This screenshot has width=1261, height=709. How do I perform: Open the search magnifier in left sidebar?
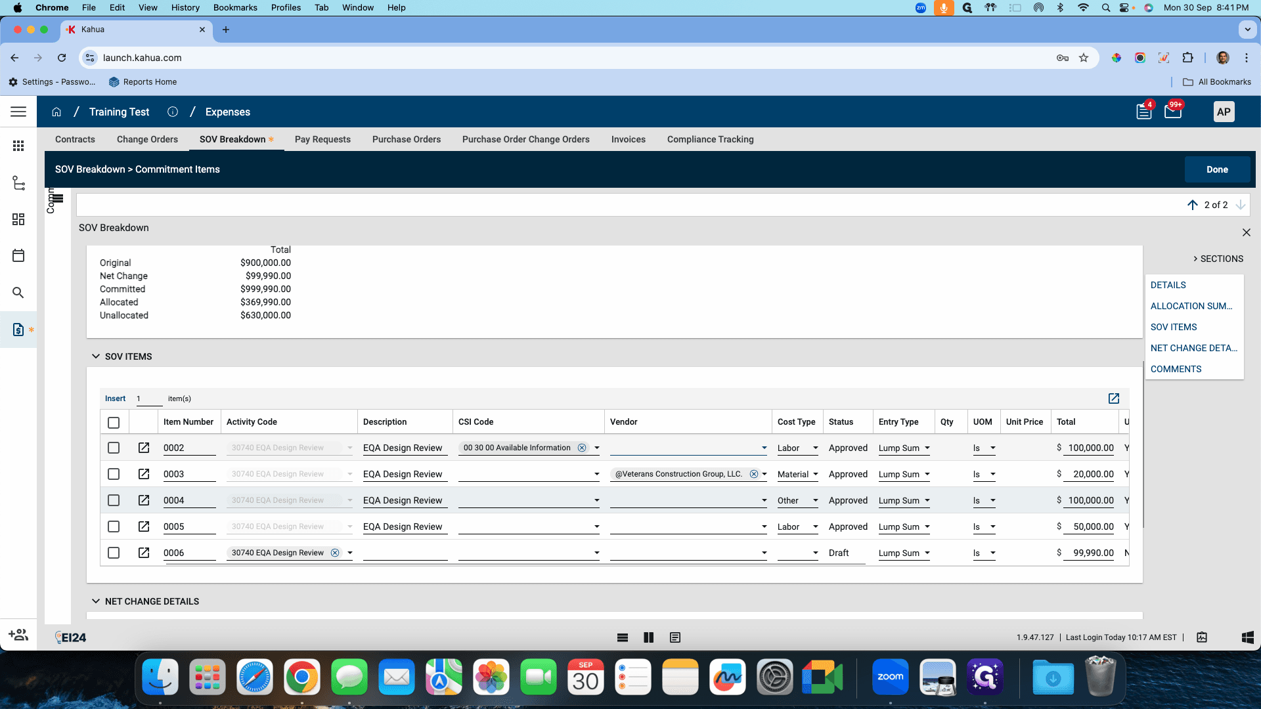click(x=18, y=293)
